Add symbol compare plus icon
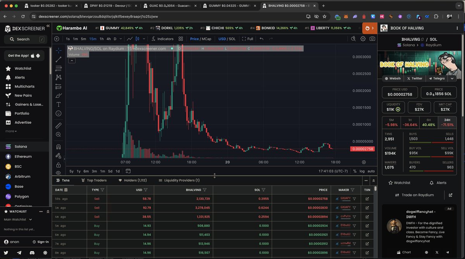This screenshot has height=259, width=465. 57,39
